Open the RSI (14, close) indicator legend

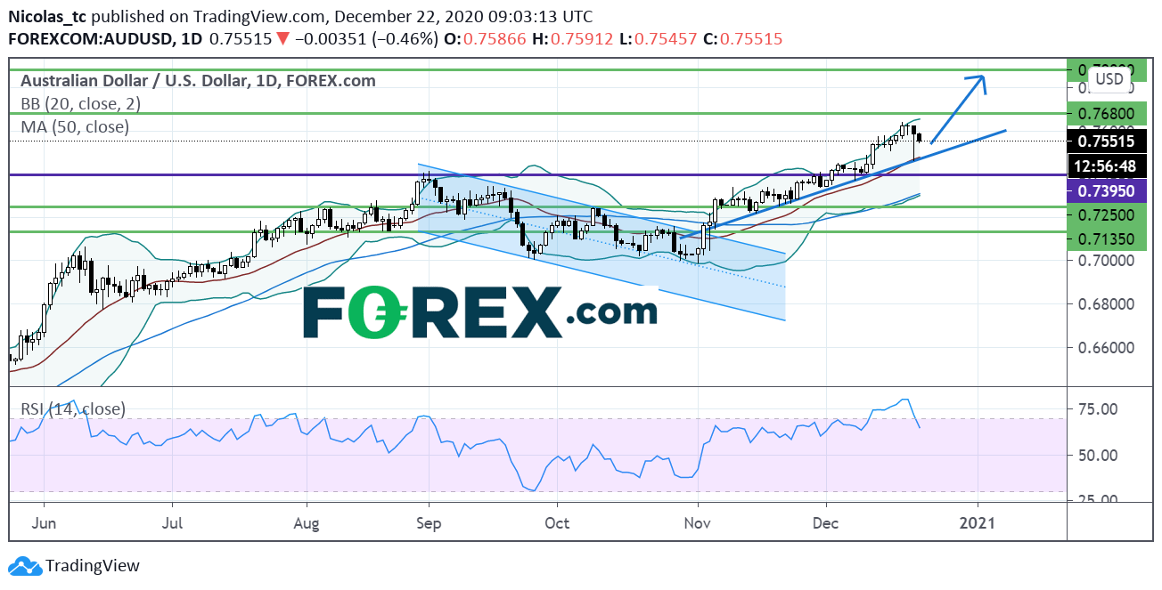[73, 409]
